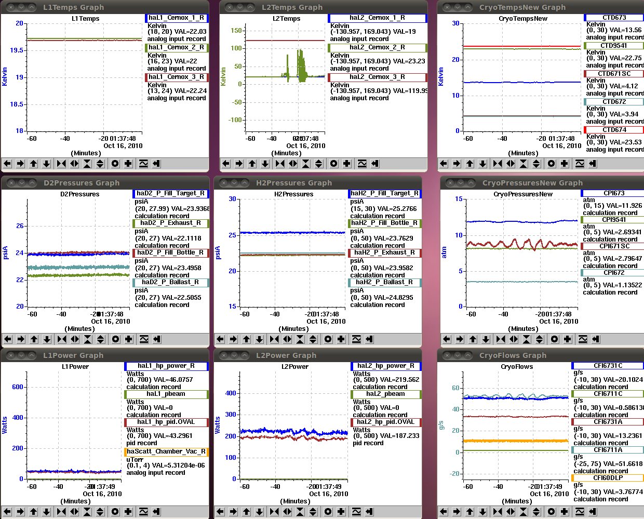Click the CryoFlows Graph window title bar

pyautogui.click(x=541, y=355)
